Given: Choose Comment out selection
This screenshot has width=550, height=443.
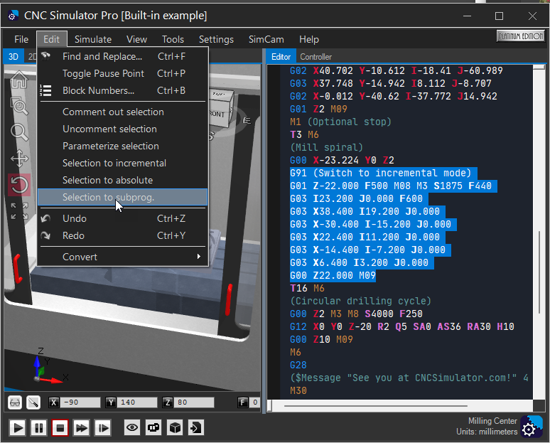Looking at the screenshot, I should pyautogui.click(x=123, y=112).
